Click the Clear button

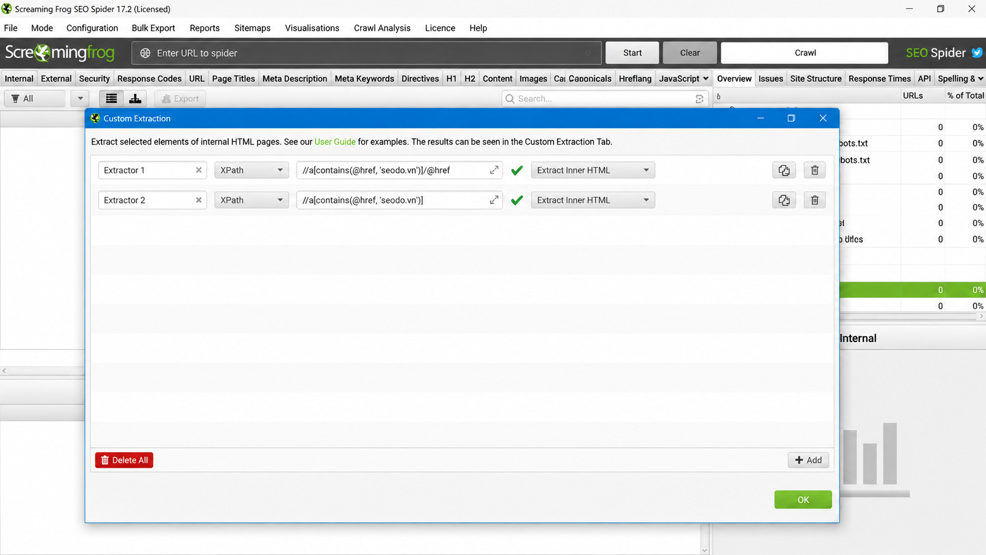click(689, 53)
